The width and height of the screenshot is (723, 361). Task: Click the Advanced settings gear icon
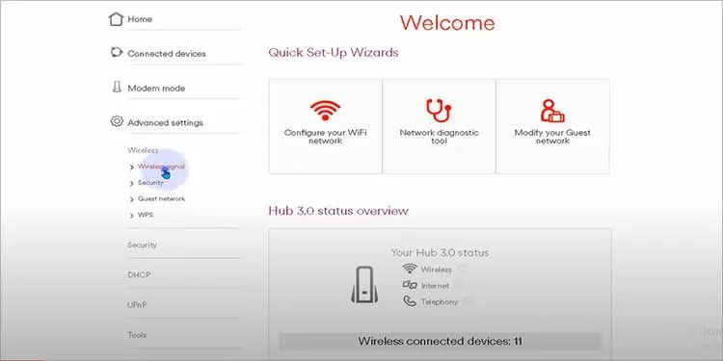coord(117,121)
